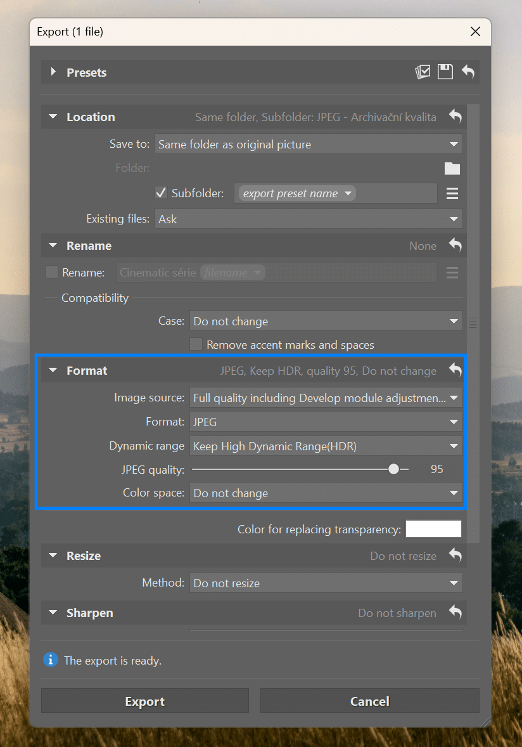Open the apply preset icon beside Presets
Screen dimensions: 522x747
[423, 72]
